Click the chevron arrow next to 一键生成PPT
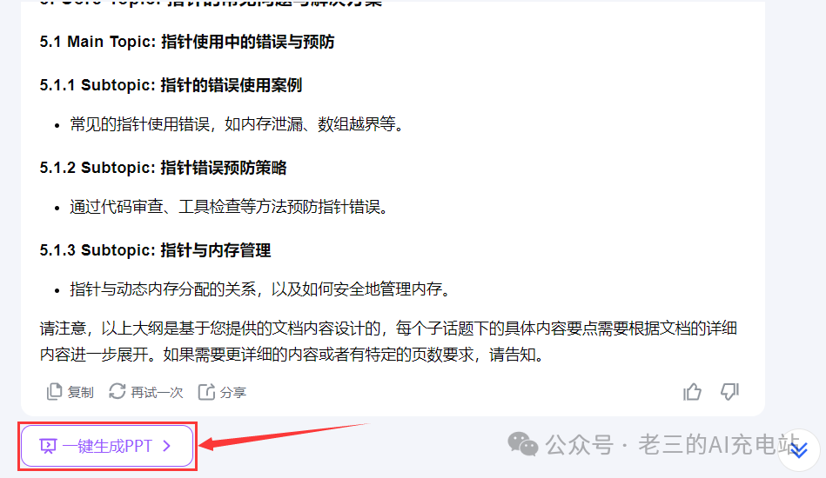 click(167, 446)
